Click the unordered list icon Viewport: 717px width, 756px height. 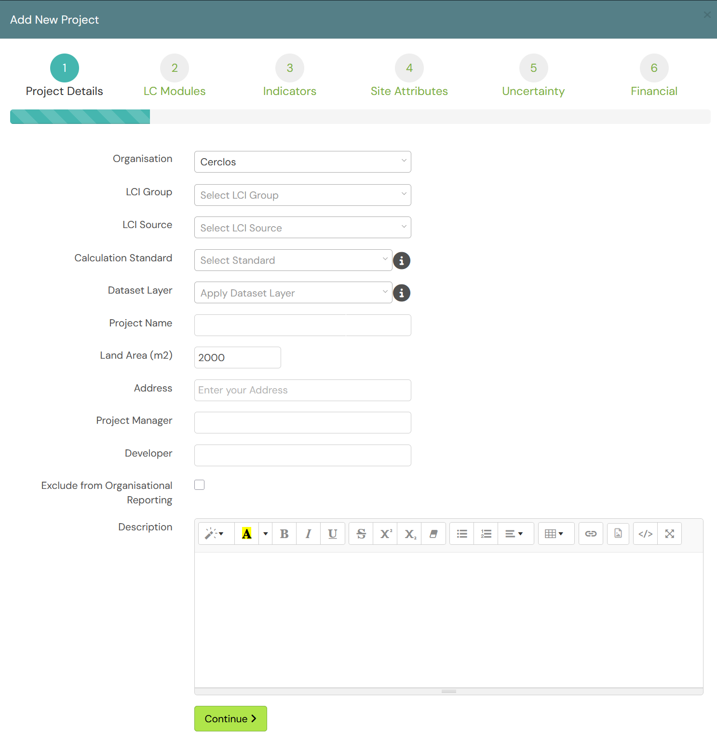coord(462,534)
